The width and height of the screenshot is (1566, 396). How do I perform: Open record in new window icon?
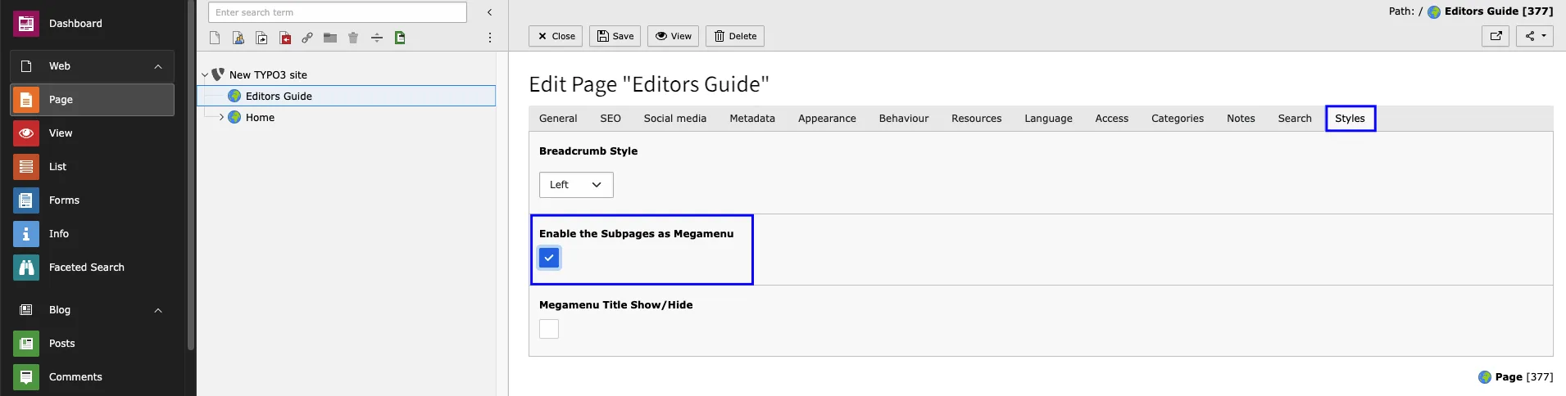click(1496, 36)
